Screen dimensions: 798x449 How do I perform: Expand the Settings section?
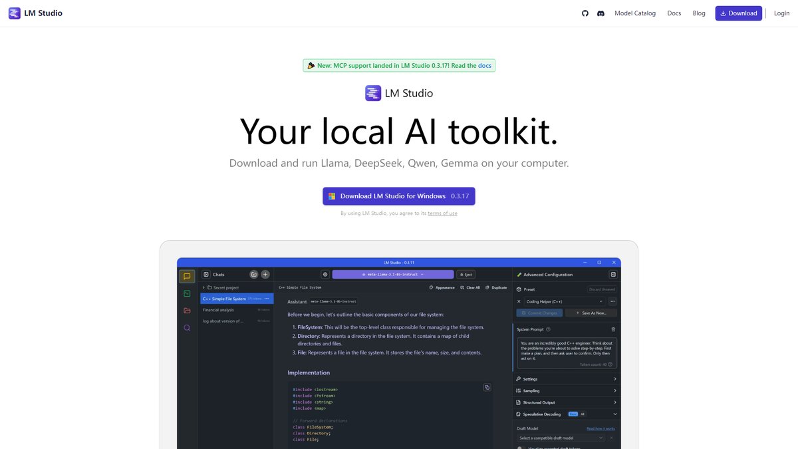(567, 379)
